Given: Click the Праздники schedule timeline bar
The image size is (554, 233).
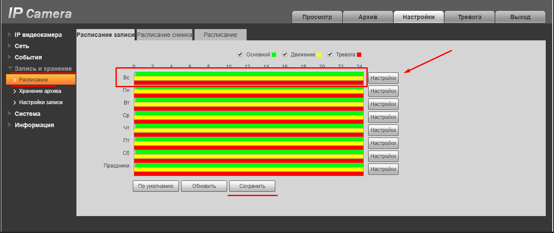Looking at the screenshot, I should [248, 169].
